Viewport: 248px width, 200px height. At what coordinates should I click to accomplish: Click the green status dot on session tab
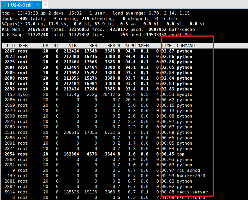4,5
